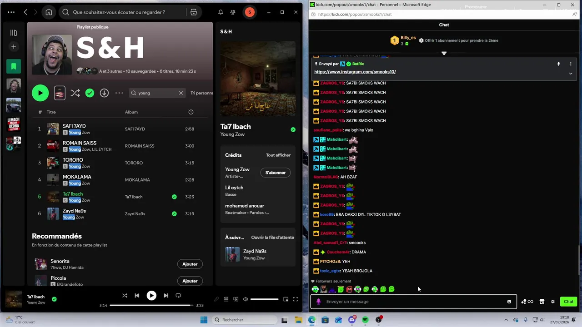This screenshot has width=582, height=327.
Task: Show all credits with Tout afficher
Action: tap(278, 155)
